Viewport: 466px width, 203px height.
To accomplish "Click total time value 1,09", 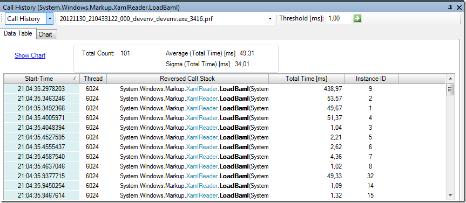I will (x=335, y=186).
